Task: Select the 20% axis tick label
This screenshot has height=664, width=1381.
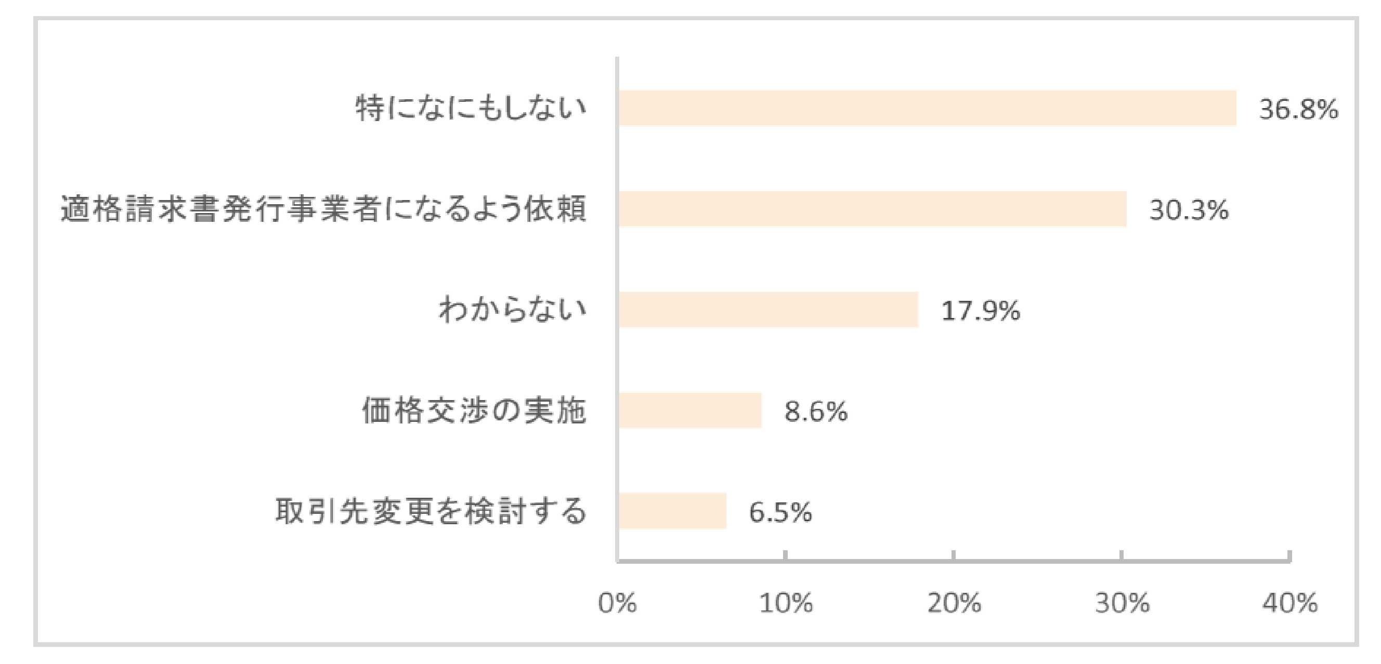Action: pyautogui.click(x=954, y=603)
